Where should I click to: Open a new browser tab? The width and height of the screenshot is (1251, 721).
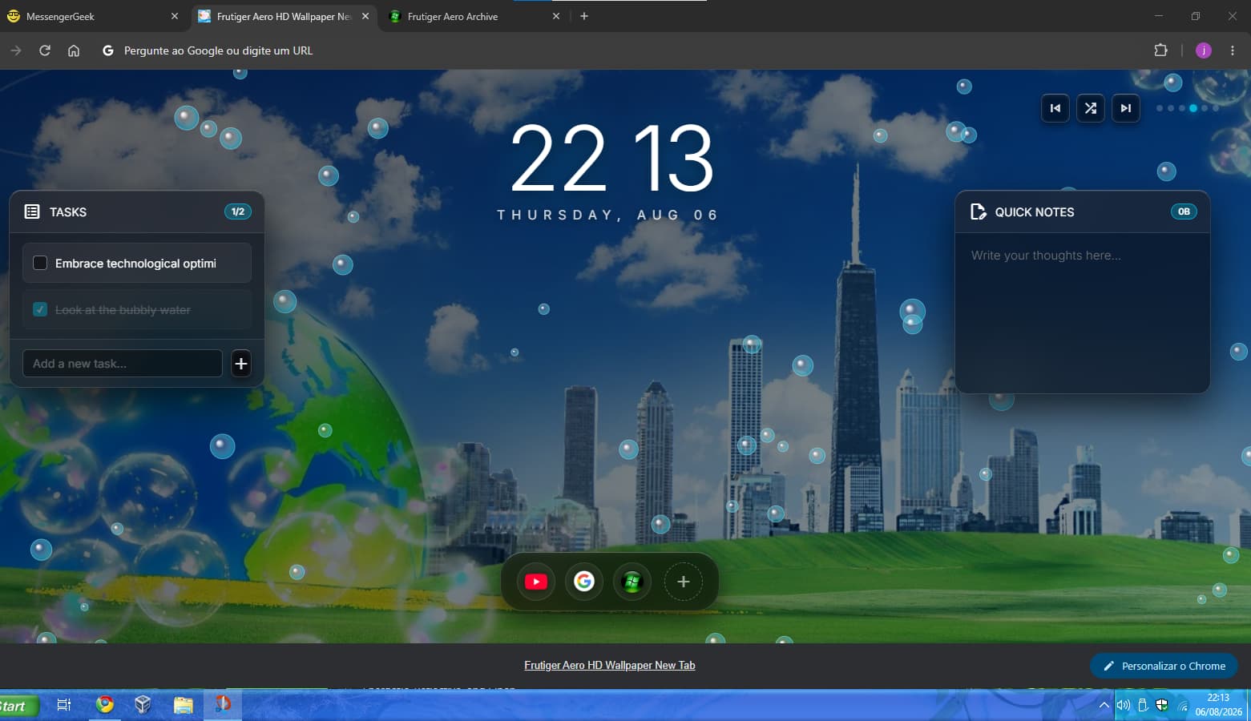click(x=584, y=16)
